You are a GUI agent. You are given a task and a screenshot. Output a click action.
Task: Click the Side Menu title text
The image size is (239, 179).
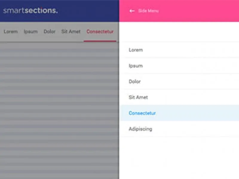148,11
